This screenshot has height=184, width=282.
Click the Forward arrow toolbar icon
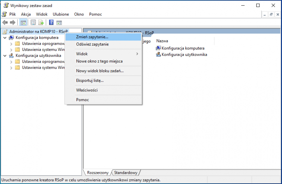[x=13, y=22]
